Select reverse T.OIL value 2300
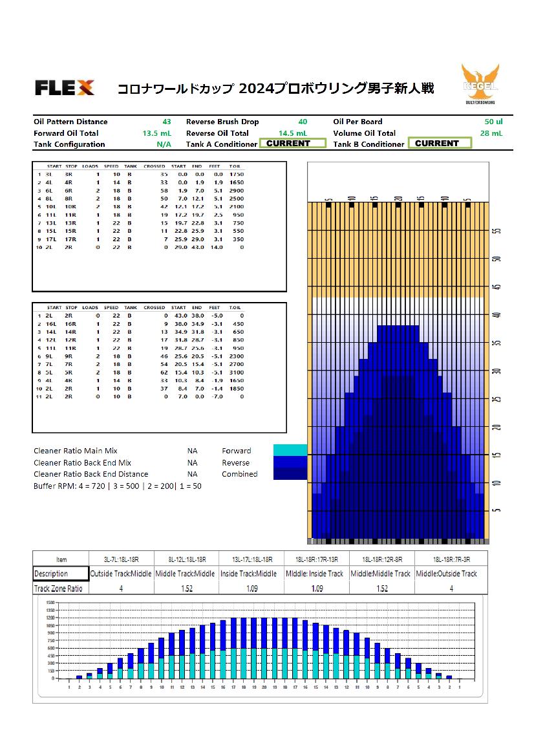Screen dimensions: 534x756 (x=236, y=356)
